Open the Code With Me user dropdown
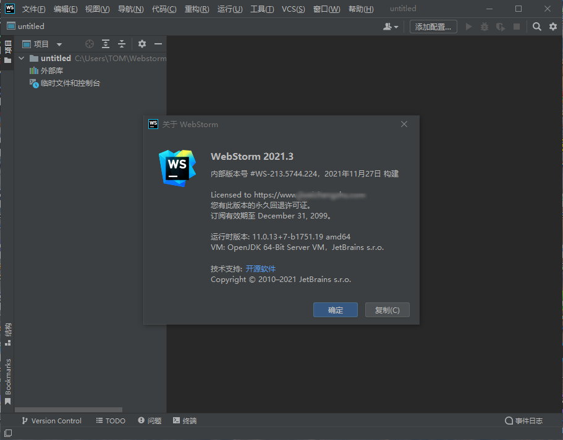The width and height of the screenshot is (563, 440). click(391, 27)
